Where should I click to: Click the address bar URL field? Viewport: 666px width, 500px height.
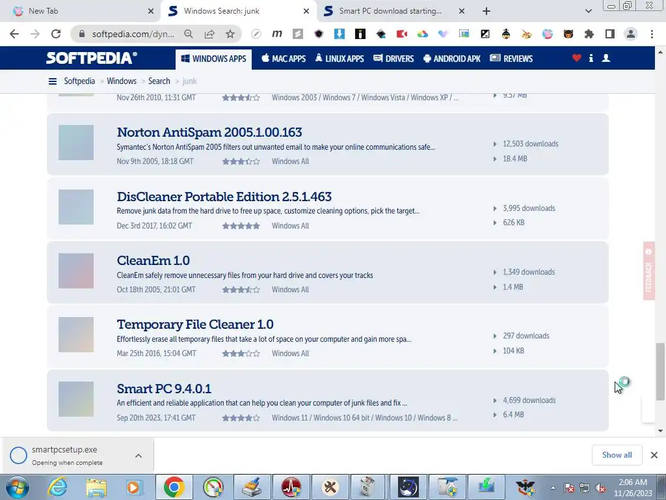coord(133,34)
